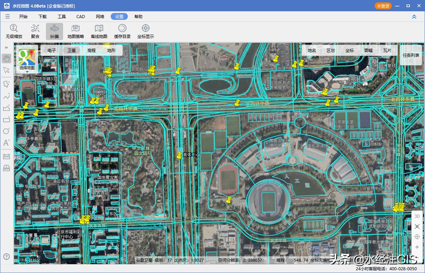Click the fit-to-full-extent icon on the map
425x273 pixels.
[x=417, y=226]
